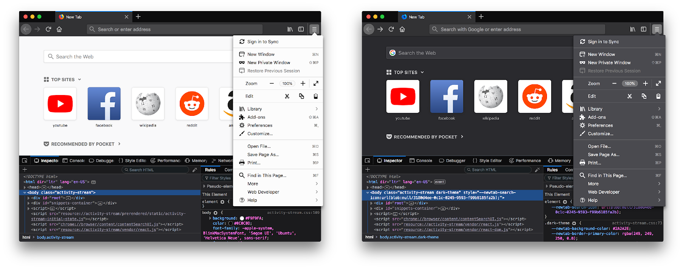The width and height of the screenshot is (680, 269).
Task: Click Paste icon in dark window Edit row
Action: pos(658,96)
